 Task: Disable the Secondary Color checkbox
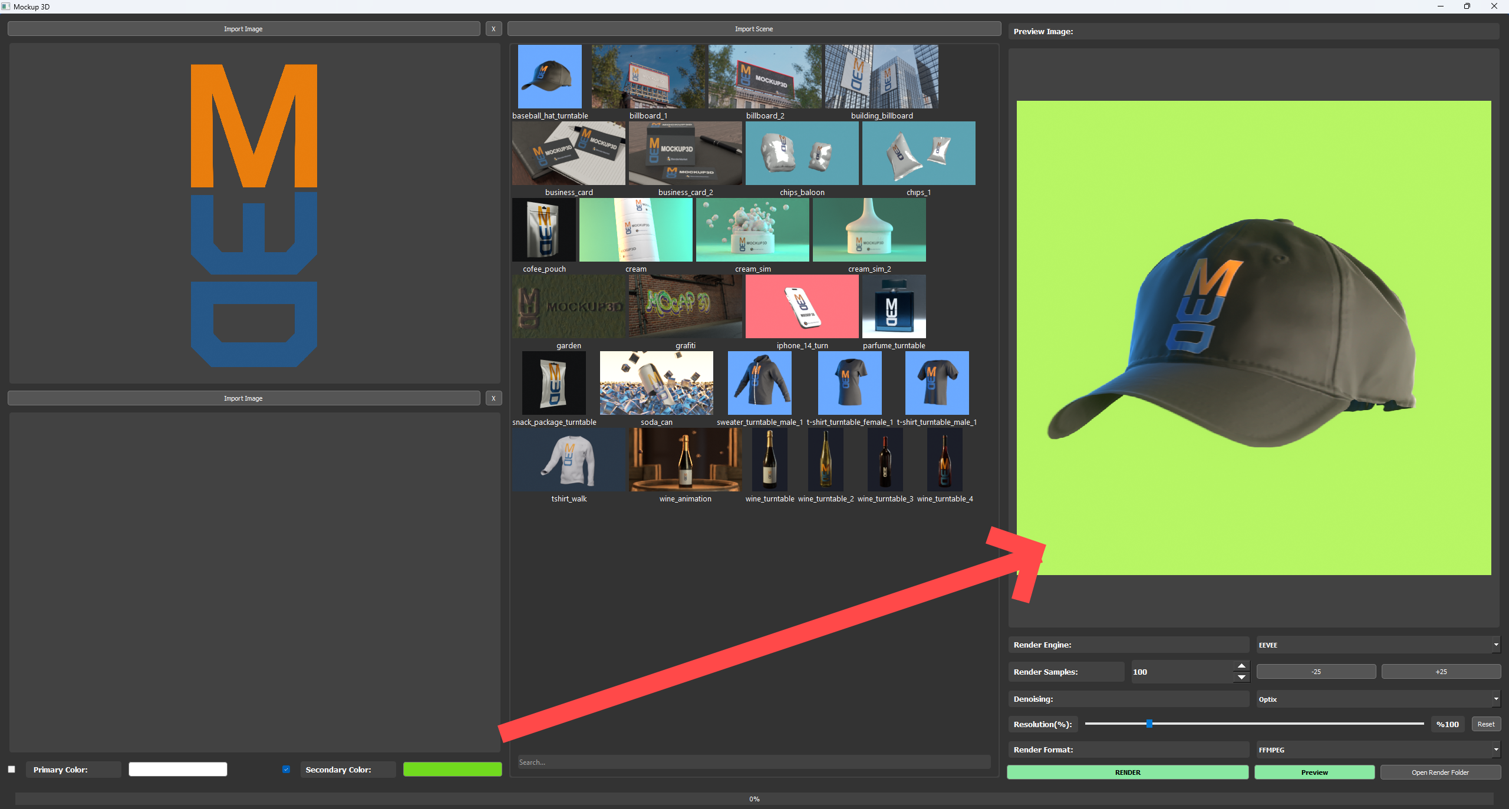pyautogui.click(x=286, y=770)
